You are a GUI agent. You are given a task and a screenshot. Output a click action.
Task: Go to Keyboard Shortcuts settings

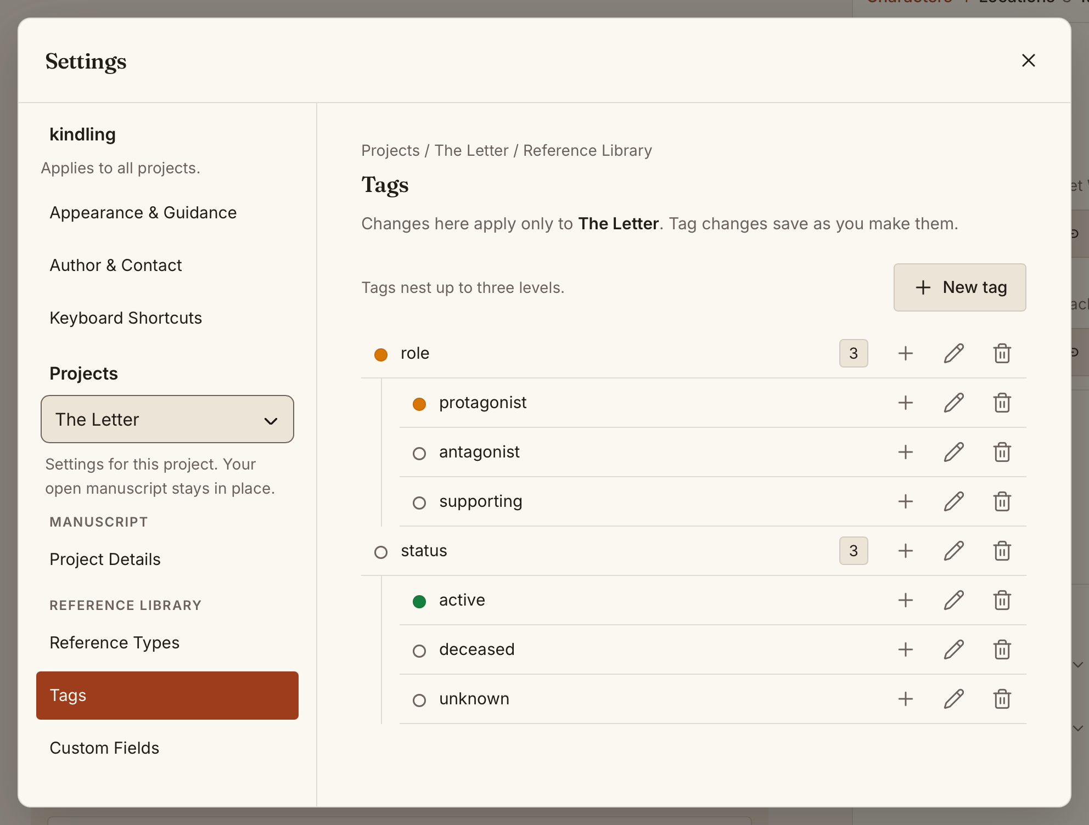167,318
